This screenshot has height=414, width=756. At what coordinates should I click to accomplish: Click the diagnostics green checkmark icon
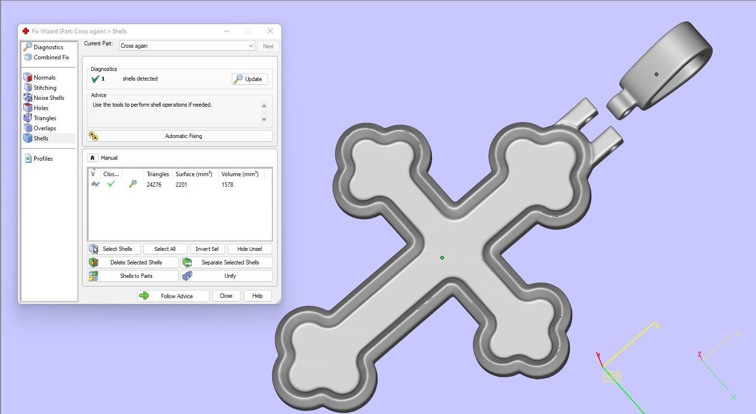click(95, 79)
